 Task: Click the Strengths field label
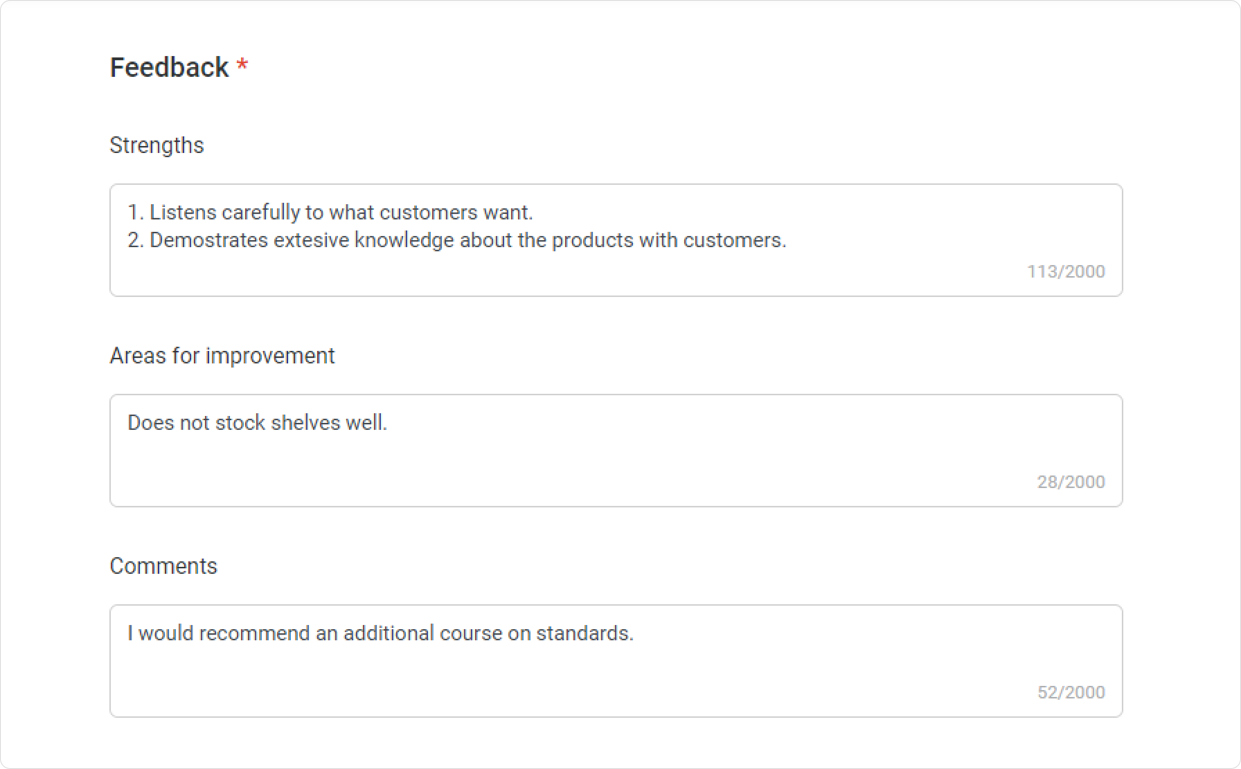(157, 145)
